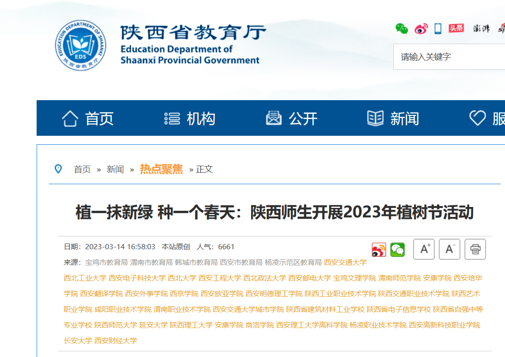Viewport: 505px width, 357px height.
Task: Decrease font size with A- button
Action: click(449, 249)
